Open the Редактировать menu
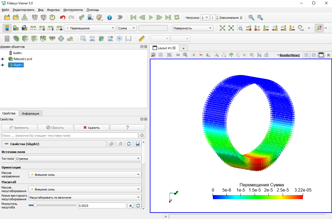 pos(24,10)
